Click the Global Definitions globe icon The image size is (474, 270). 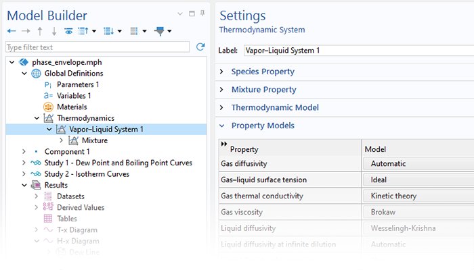[x=36, y=74]
